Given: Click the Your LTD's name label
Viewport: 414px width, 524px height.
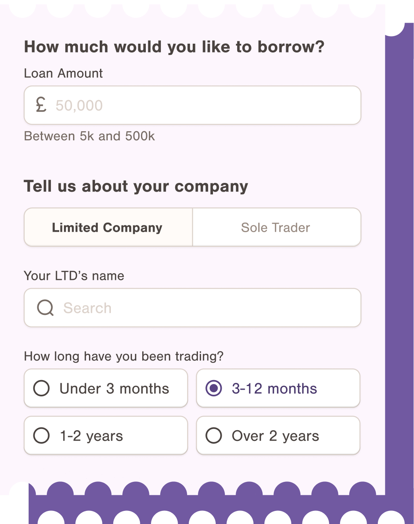Looking at the screenshot, I should tap(74, 276).
